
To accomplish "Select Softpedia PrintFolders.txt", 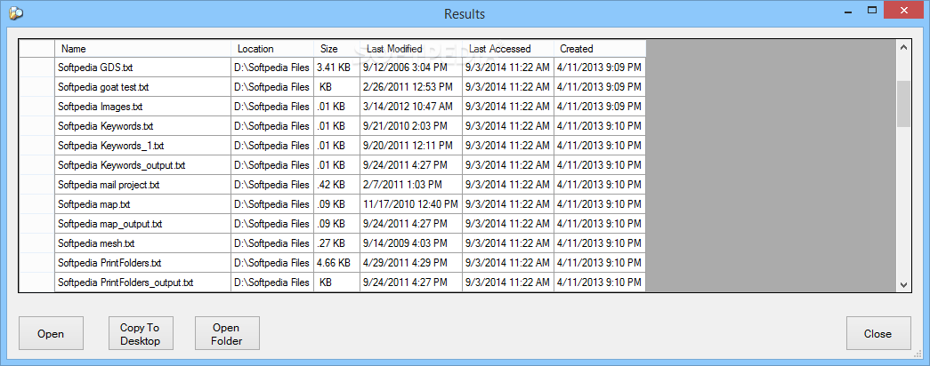I will (143, 263).
